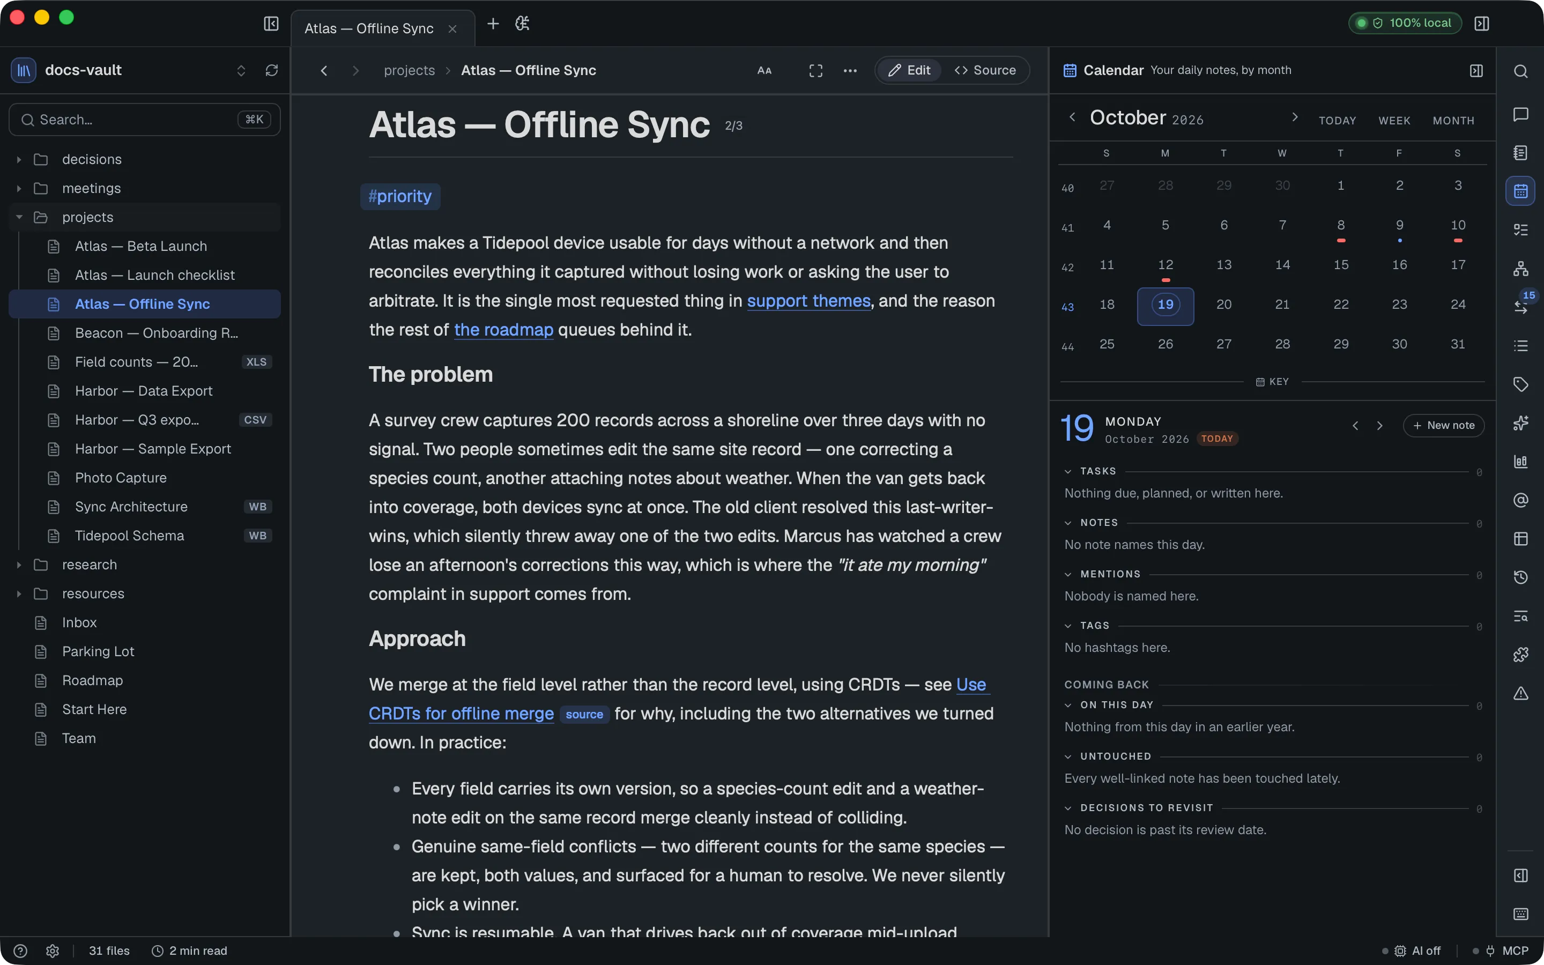Focus the Search input field

click(x=145, y=120)
